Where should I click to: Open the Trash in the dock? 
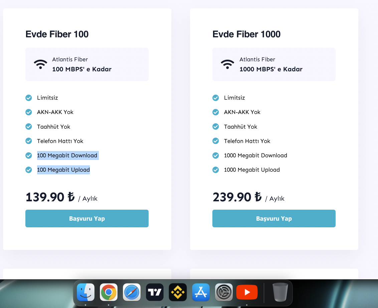[x=280, y=292]
